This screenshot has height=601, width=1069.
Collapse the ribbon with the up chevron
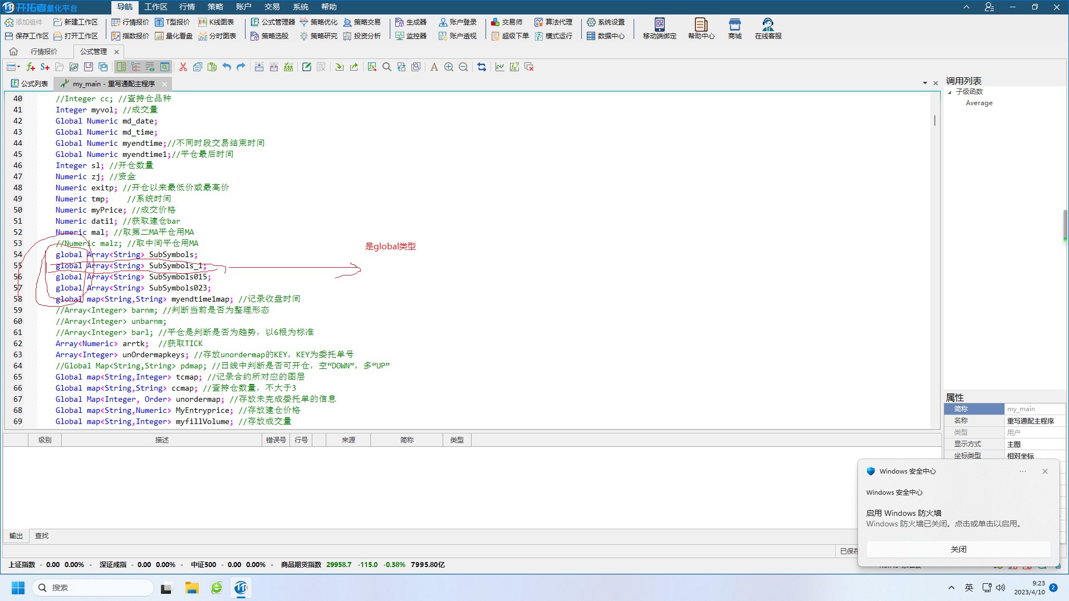point(967,7)
